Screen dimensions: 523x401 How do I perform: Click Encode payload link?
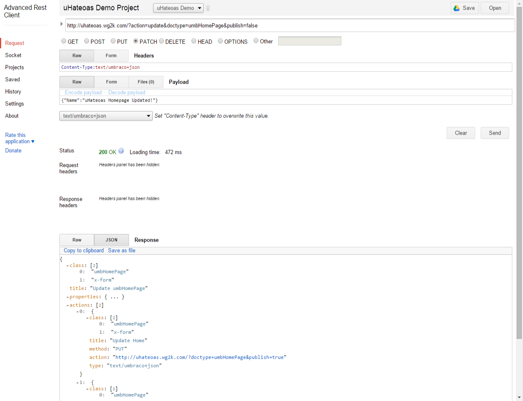click(83, 92)
